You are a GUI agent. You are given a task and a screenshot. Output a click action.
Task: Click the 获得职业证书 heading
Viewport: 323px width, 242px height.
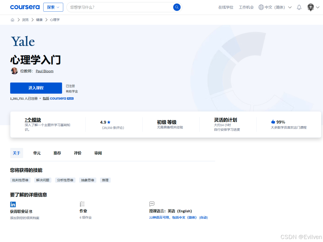tap(21, 211)
